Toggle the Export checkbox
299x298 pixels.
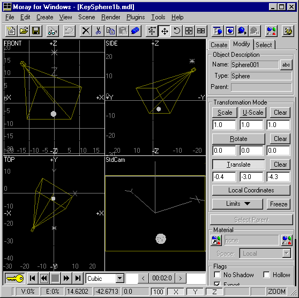click(217, 284)
